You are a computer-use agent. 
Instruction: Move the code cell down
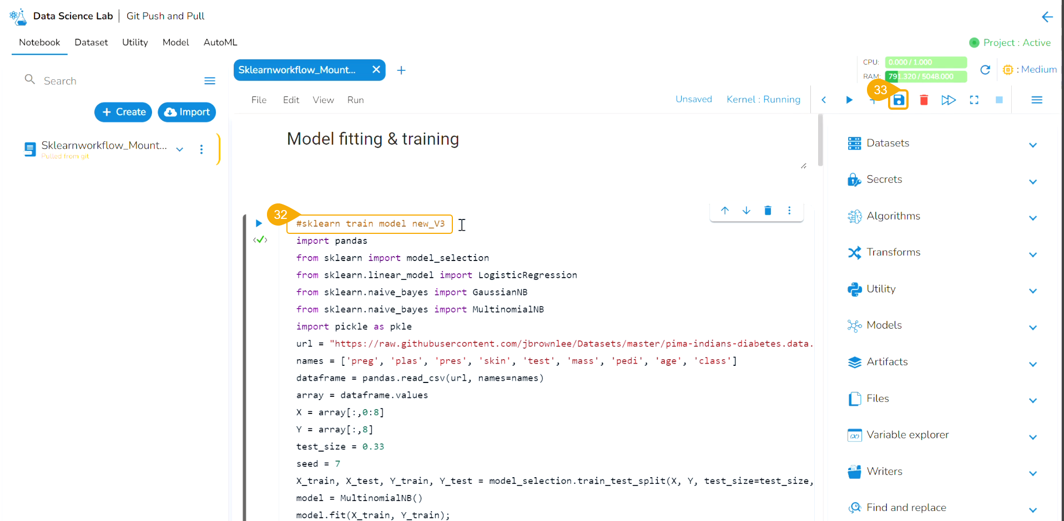tap(747, 211)
